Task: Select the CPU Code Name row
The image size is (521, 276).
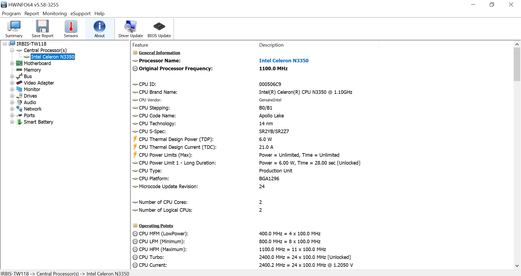Action: point(322,115)
